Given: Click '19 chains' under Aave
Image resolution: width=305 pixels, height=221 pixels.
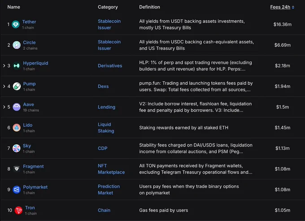Looking at the screenshot, I should pos(31,110).
